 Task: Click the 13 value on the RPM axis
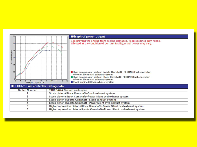[67, 81]
